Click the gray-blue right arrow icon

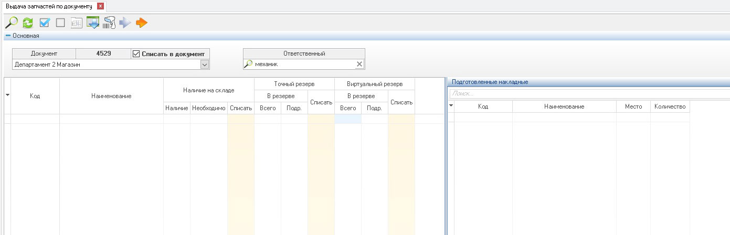click(x=125, y=23)
